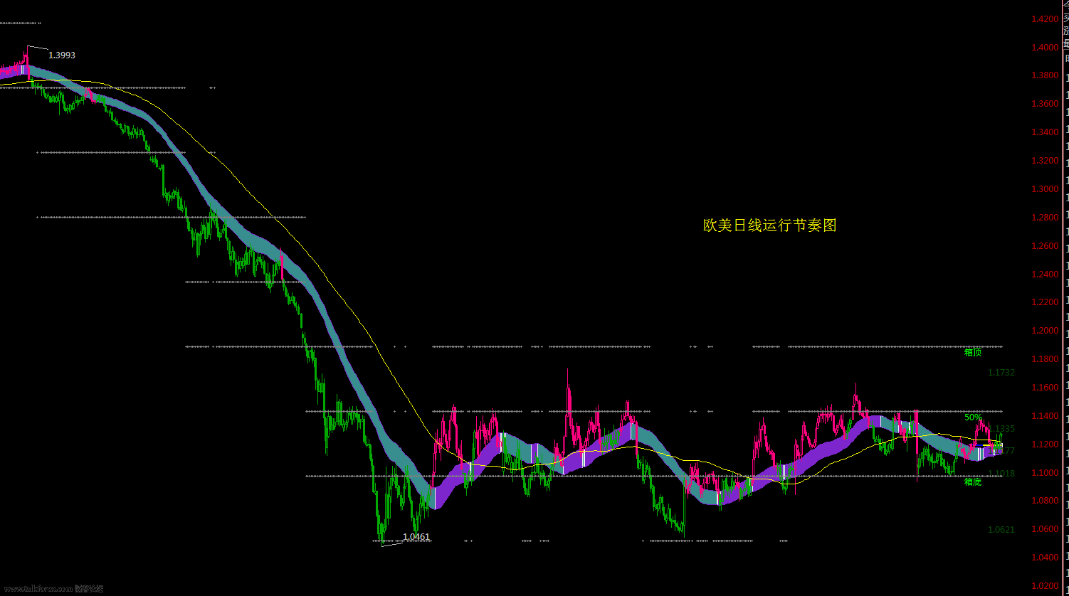This screenshot has width=1069, height=596.
Task: Click the 1.3200 price axis tick
Action: click(x=1045, y=161)
